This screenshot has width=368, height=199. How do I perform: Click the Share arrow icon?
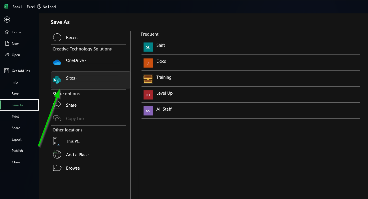pyautogui.click(x=57, y=105)
